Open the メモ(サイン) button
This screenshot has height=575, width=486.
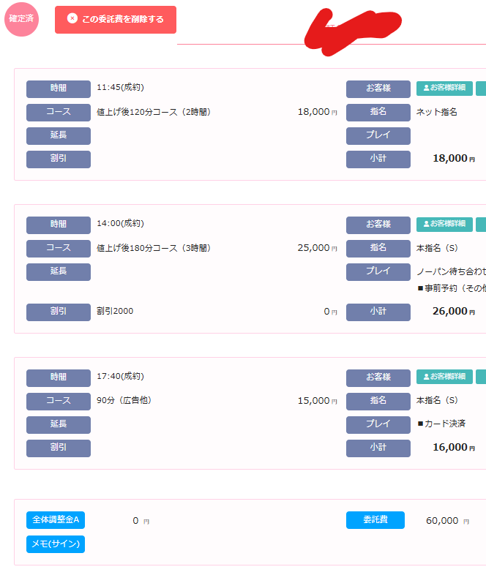pyautogui.click(x=56, y=544)
